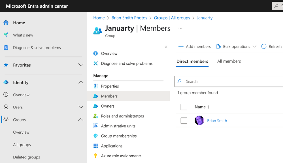Click the Identity Overview info icon
Viewport: 283px width, 163px height.
click(6, 94)
